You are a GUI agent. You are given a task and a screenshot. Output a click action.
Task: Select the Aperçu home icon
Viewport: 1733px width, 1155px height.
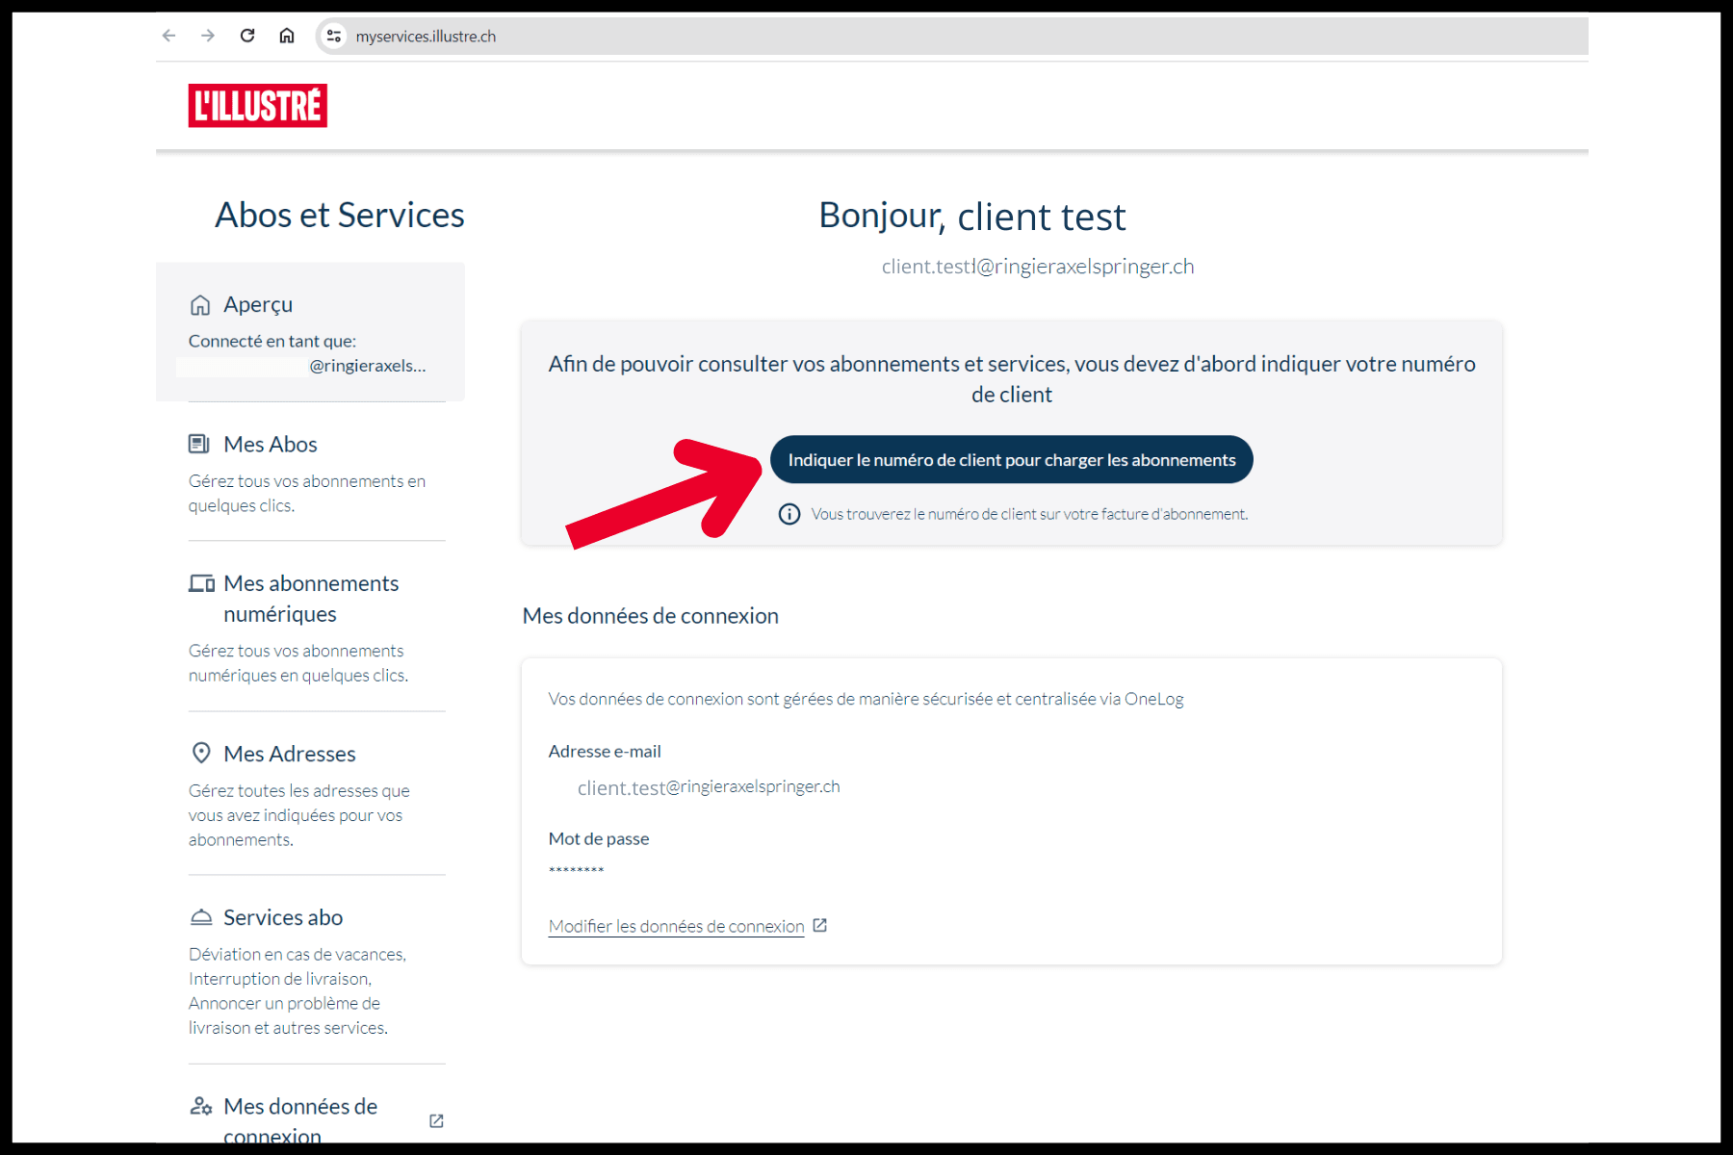click(x=200, y=304)
